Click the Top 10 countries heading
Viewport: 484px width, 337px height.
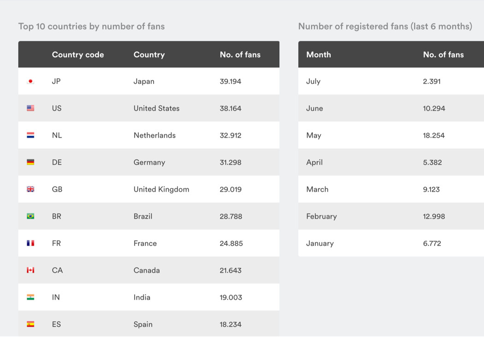tap(91, 27)
